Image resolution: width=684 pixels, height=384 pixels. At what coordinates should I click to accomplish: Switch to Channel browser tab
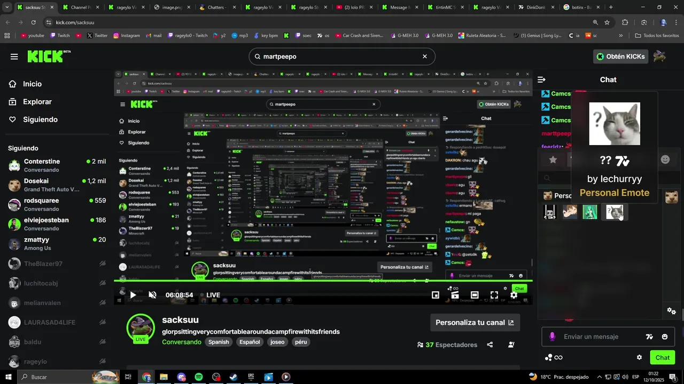point(78,7)
